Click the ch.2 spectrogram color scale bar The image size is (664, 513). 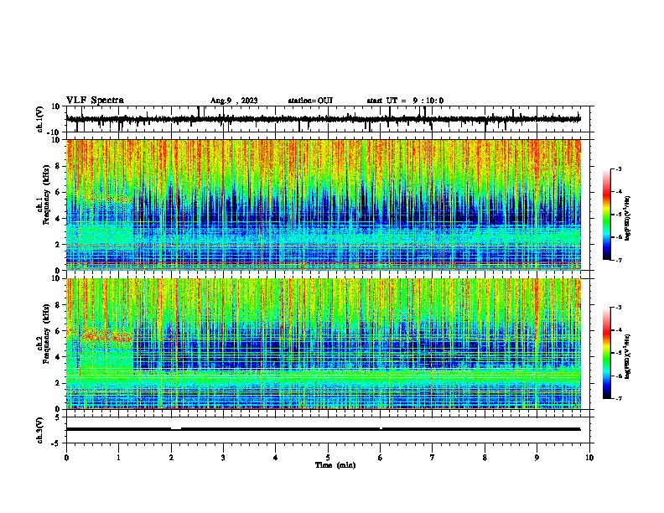click(607, 353)
